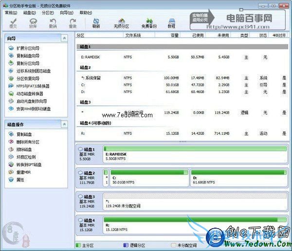The height and width of the screenshot is (251, 292).
Task: Click the 状态 column header
Action: coord(259,36)
